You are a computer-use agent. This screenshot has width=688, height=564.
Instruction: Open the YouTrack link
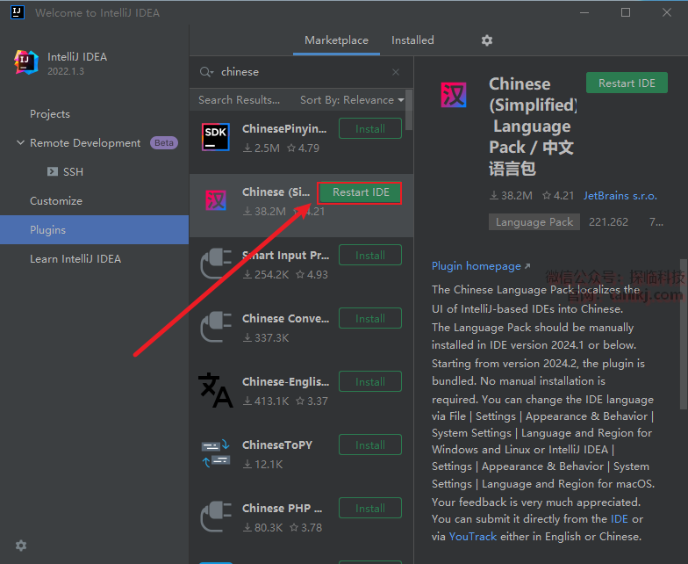click(472, 537)
